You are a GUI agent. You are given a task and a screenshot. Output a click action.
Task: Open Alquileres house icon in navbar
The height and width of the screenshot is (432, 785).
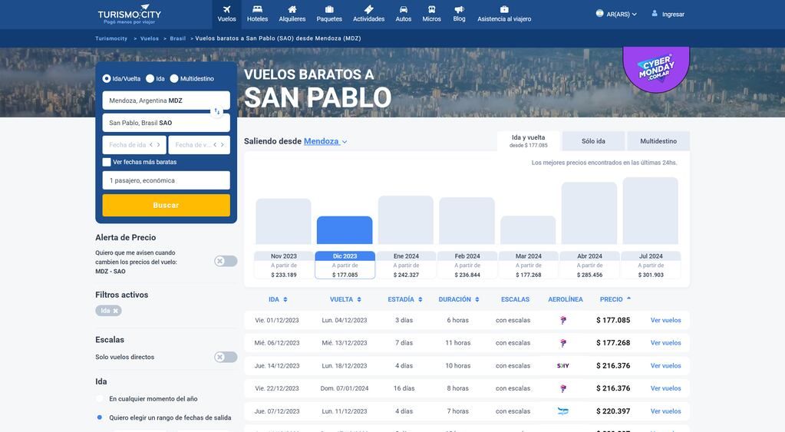click(x=292, y=10)
